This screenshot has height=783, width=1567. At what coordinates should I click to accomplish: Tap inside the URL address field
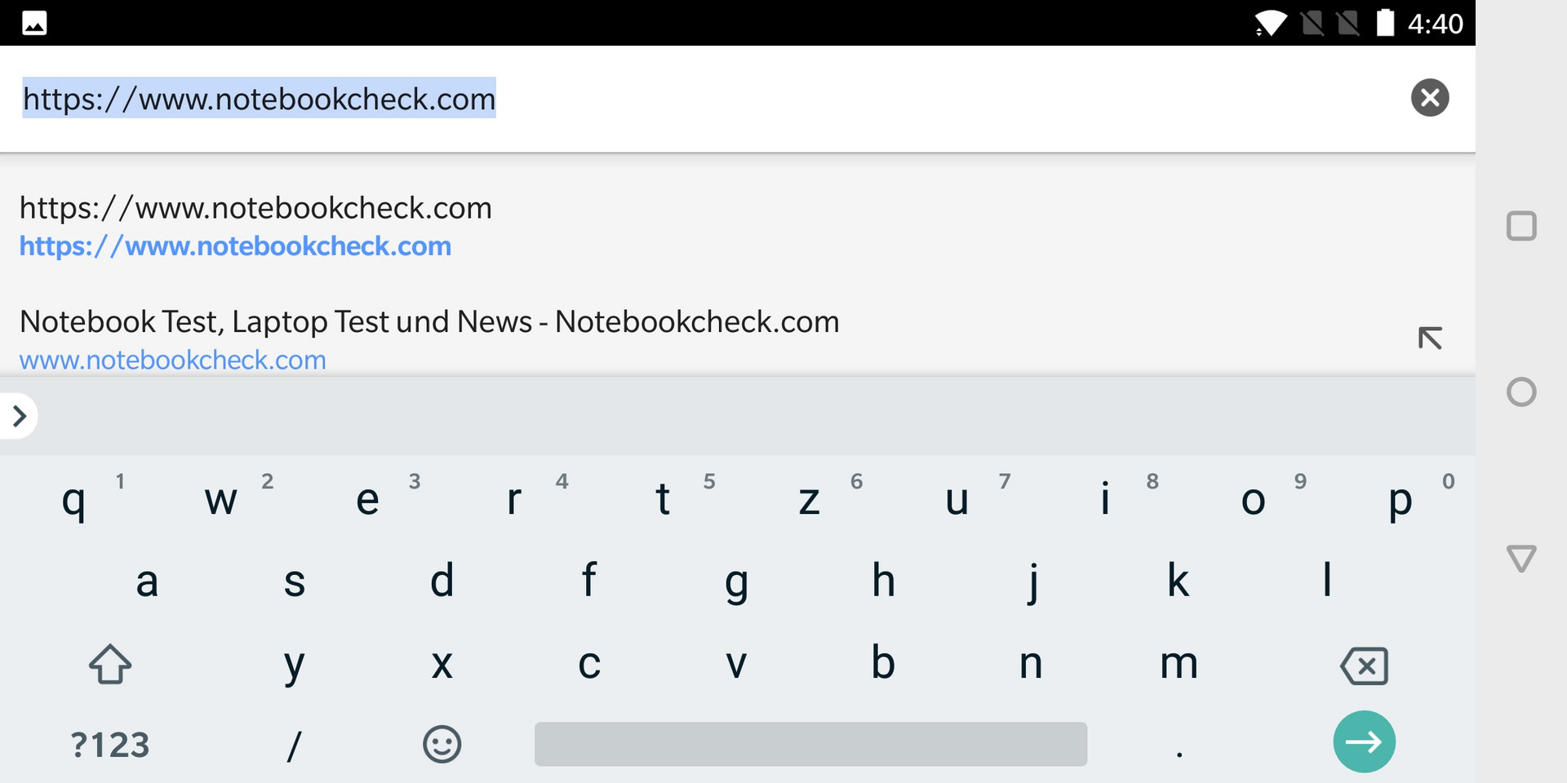tap(702, 99)
